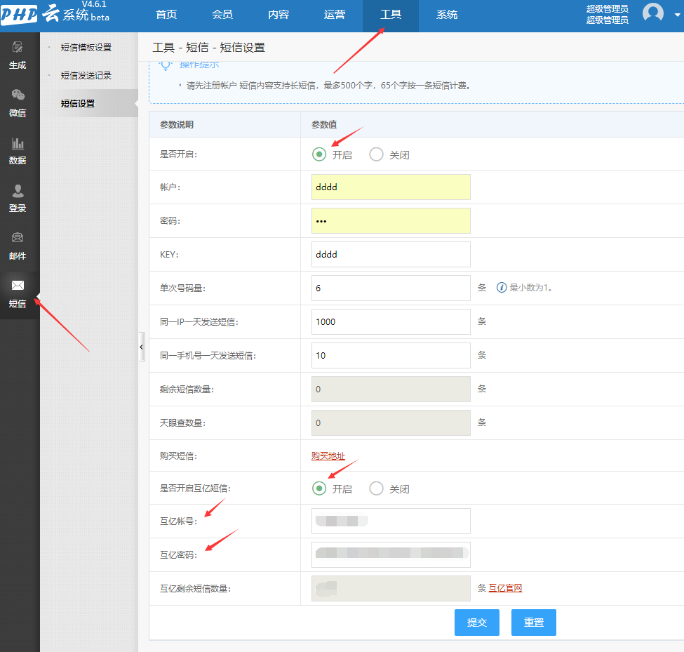Screen dimensions: 684x652
Task: Click the 提交 button
Action: point(477,623)
